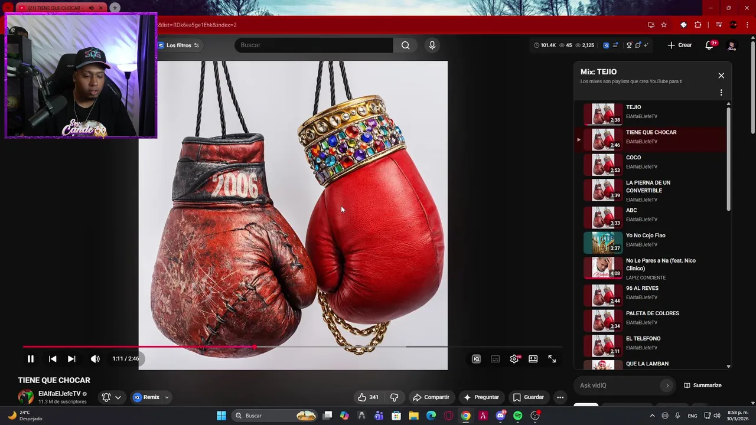This screenshot has height=425, width=756.
Task: Open the vidIQ chat bubble icon
Action: (638, 45)
